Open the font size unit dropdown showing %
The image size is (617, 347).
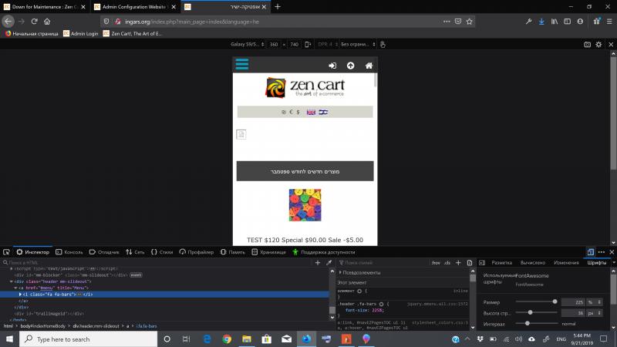(594, 302)
